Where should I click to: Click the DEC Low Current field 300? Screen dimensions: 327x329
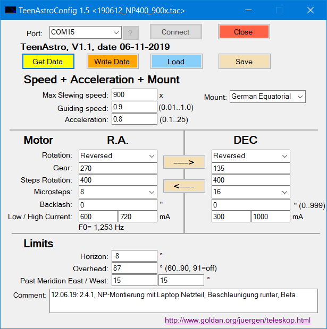click(x=231, y=217)
